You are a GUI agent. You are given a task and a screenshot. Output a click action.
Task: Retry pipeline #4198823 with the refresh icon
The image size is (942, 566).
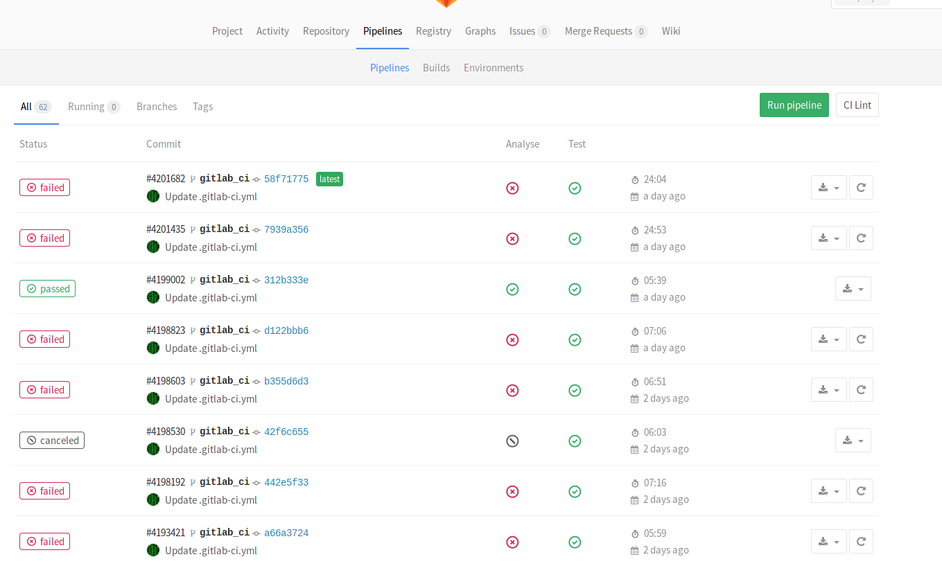click(x=861, y=339)
